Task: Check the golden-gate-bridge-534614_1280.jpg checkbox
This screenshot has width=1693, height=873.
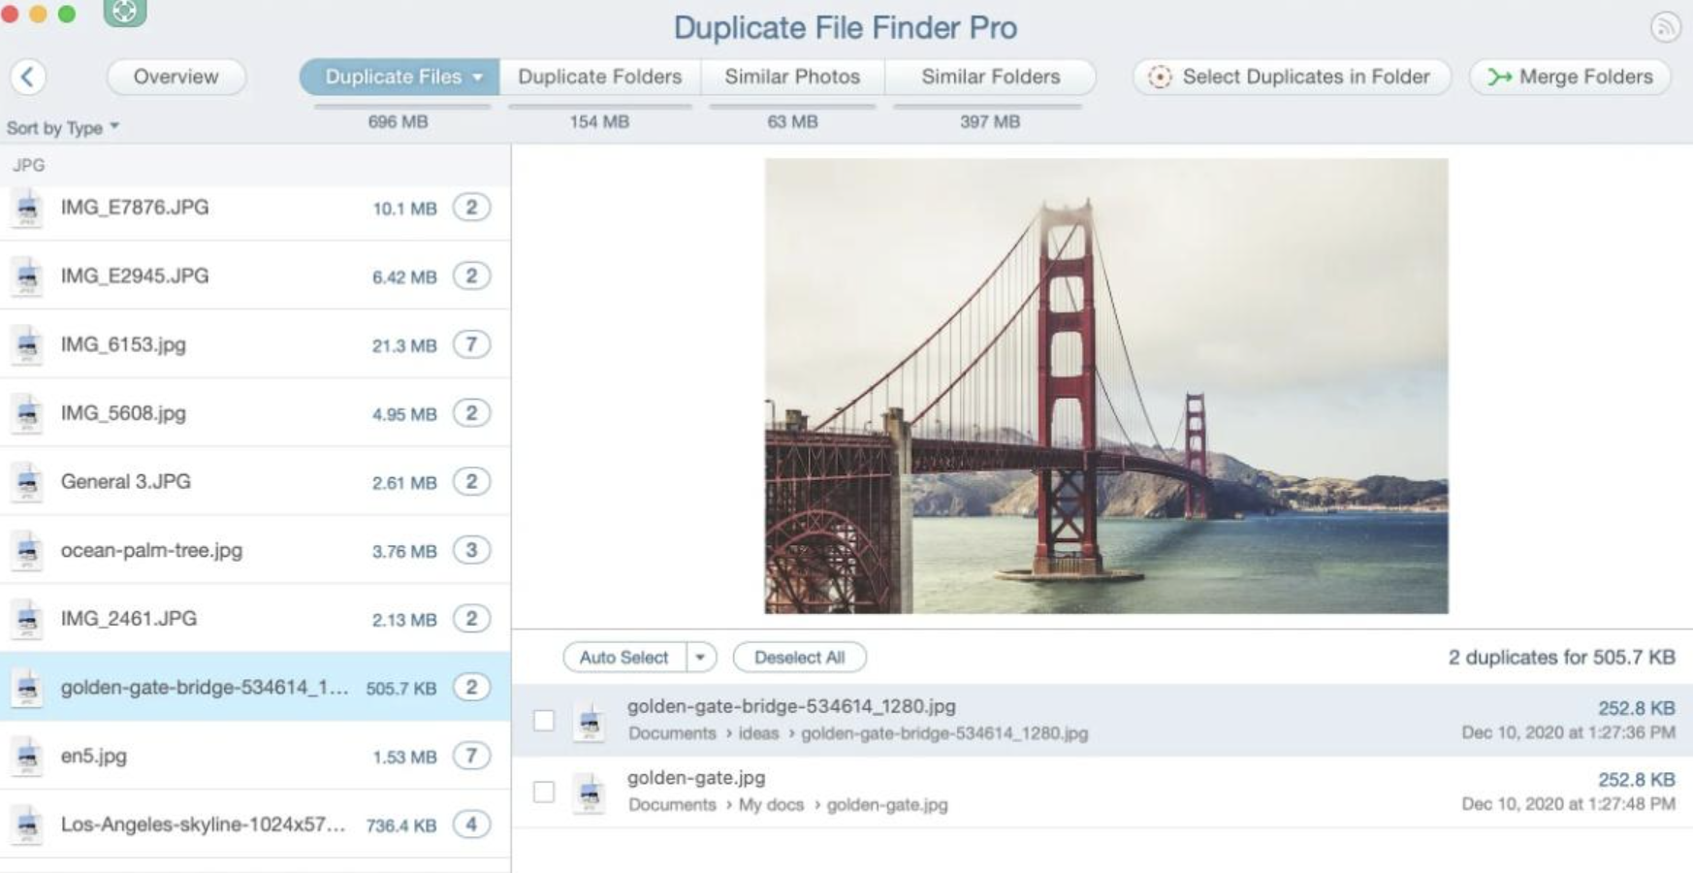Action: (544, 720)
